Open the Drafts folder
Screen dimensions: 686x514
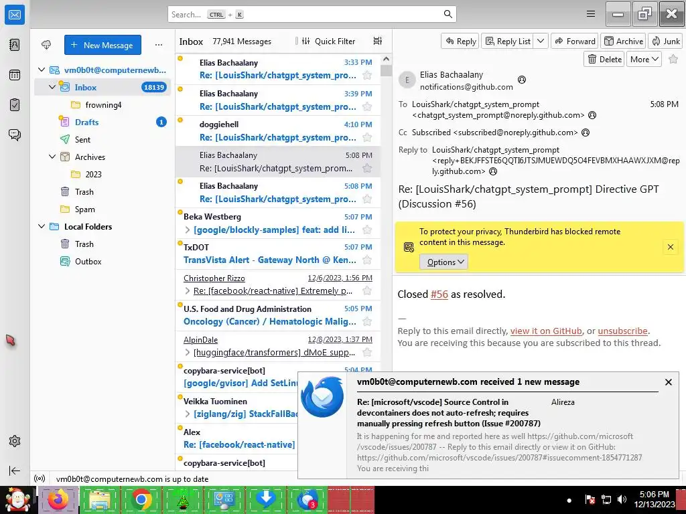pos(102,122)
